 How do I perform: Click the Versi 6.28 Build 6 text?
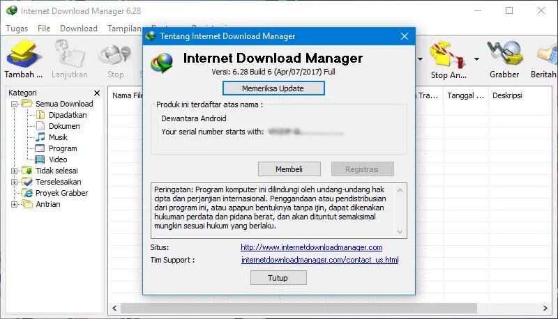273,72
